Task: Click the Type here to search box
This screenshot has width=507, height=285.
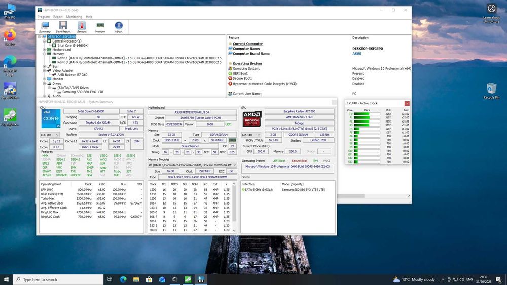Action: point(58,279)
